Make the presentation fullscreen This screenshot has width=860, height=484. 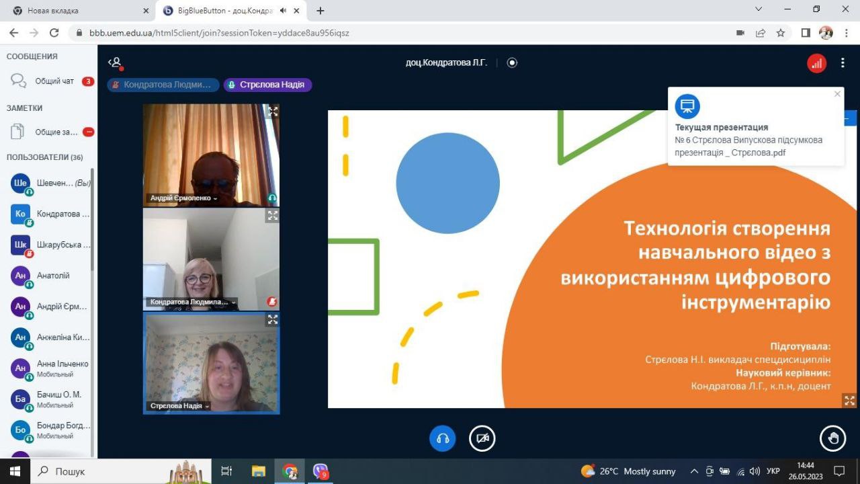click(849, 401)
